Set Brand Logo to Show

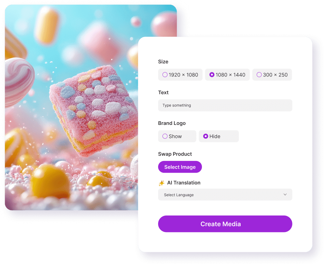177,136
